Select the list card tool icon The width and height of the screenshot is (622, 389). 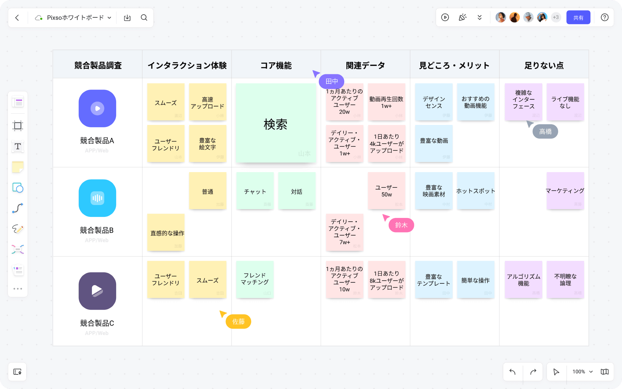(x=18, y=270)
